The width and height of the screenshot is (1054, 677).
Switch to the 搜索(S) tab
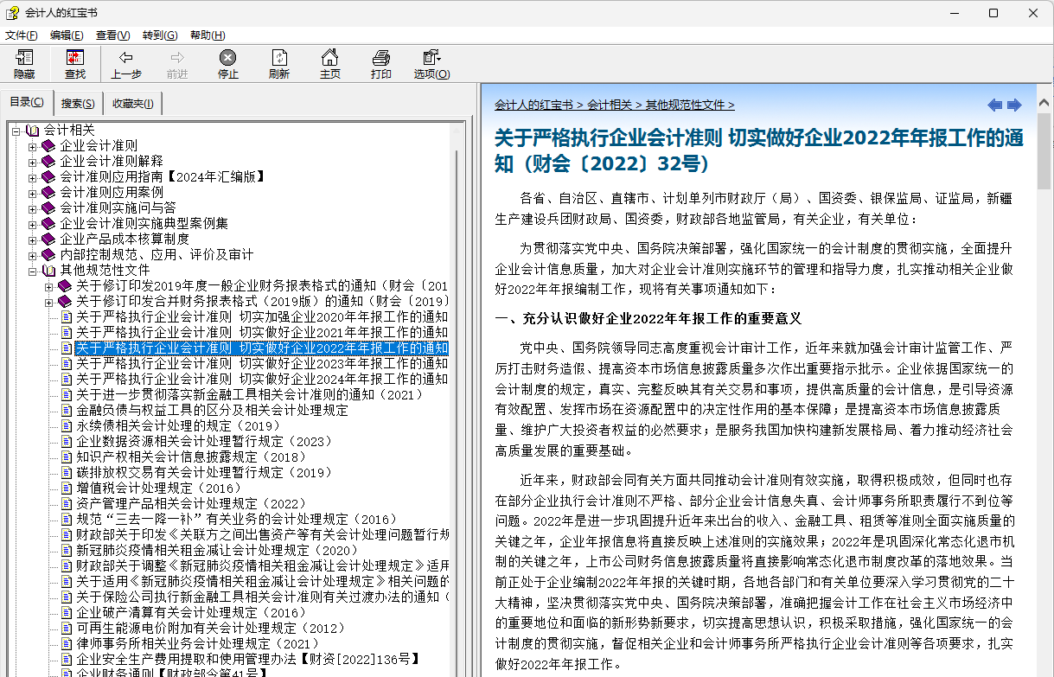point(78,104)
